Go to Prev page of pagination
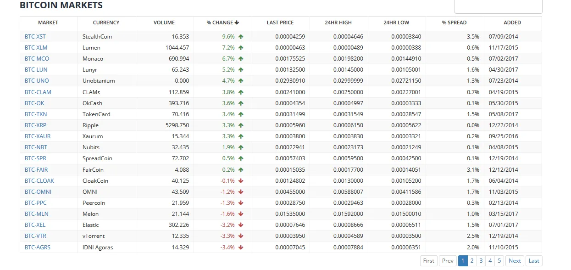 448,261
